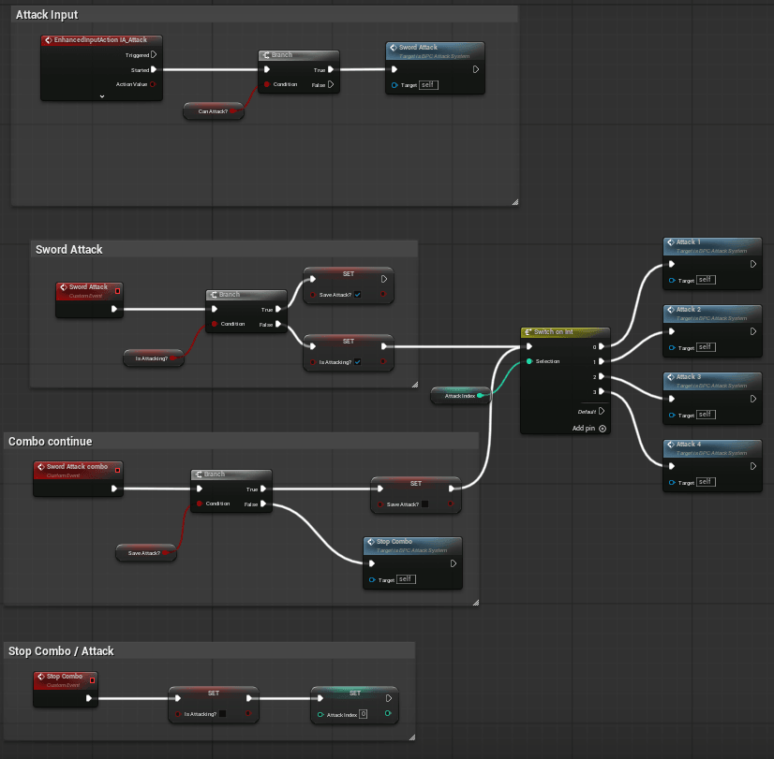This screenshot has height=759, width=774.
Task: Click output pin 1 of Switch on Int
Action: pyautogui.click(x=602, y=361)
